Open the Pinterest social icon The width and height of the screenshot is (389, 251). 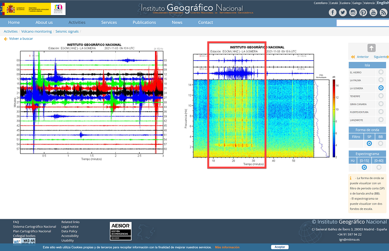pos(363,13)
